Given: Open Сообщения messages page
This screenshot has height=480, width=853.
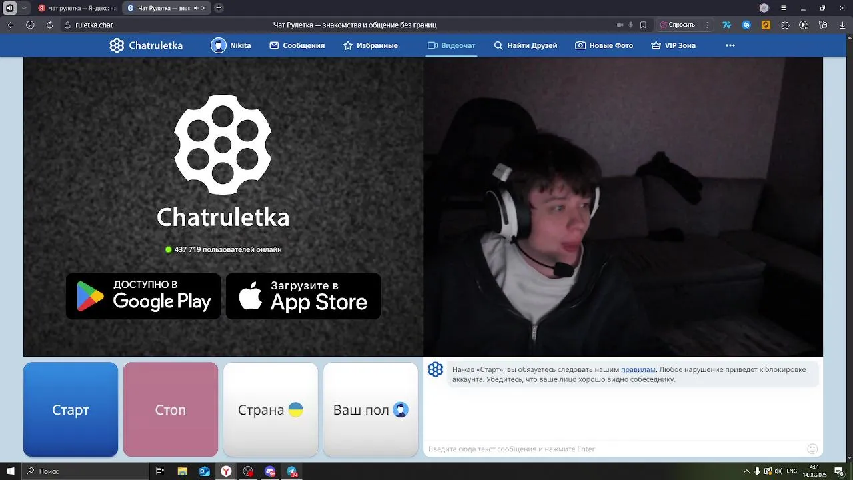Looking at the screenshot, I should 297,45.
